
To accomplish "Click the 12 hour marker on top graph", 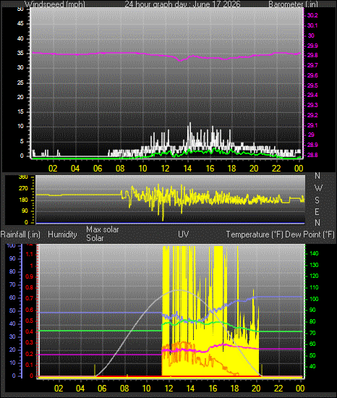I will click(x=165, y=169).
